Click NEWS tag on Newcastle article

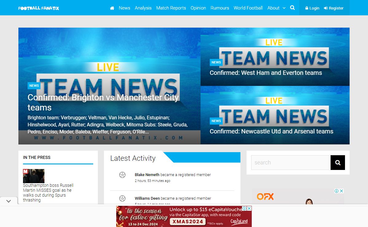point(216,121)
